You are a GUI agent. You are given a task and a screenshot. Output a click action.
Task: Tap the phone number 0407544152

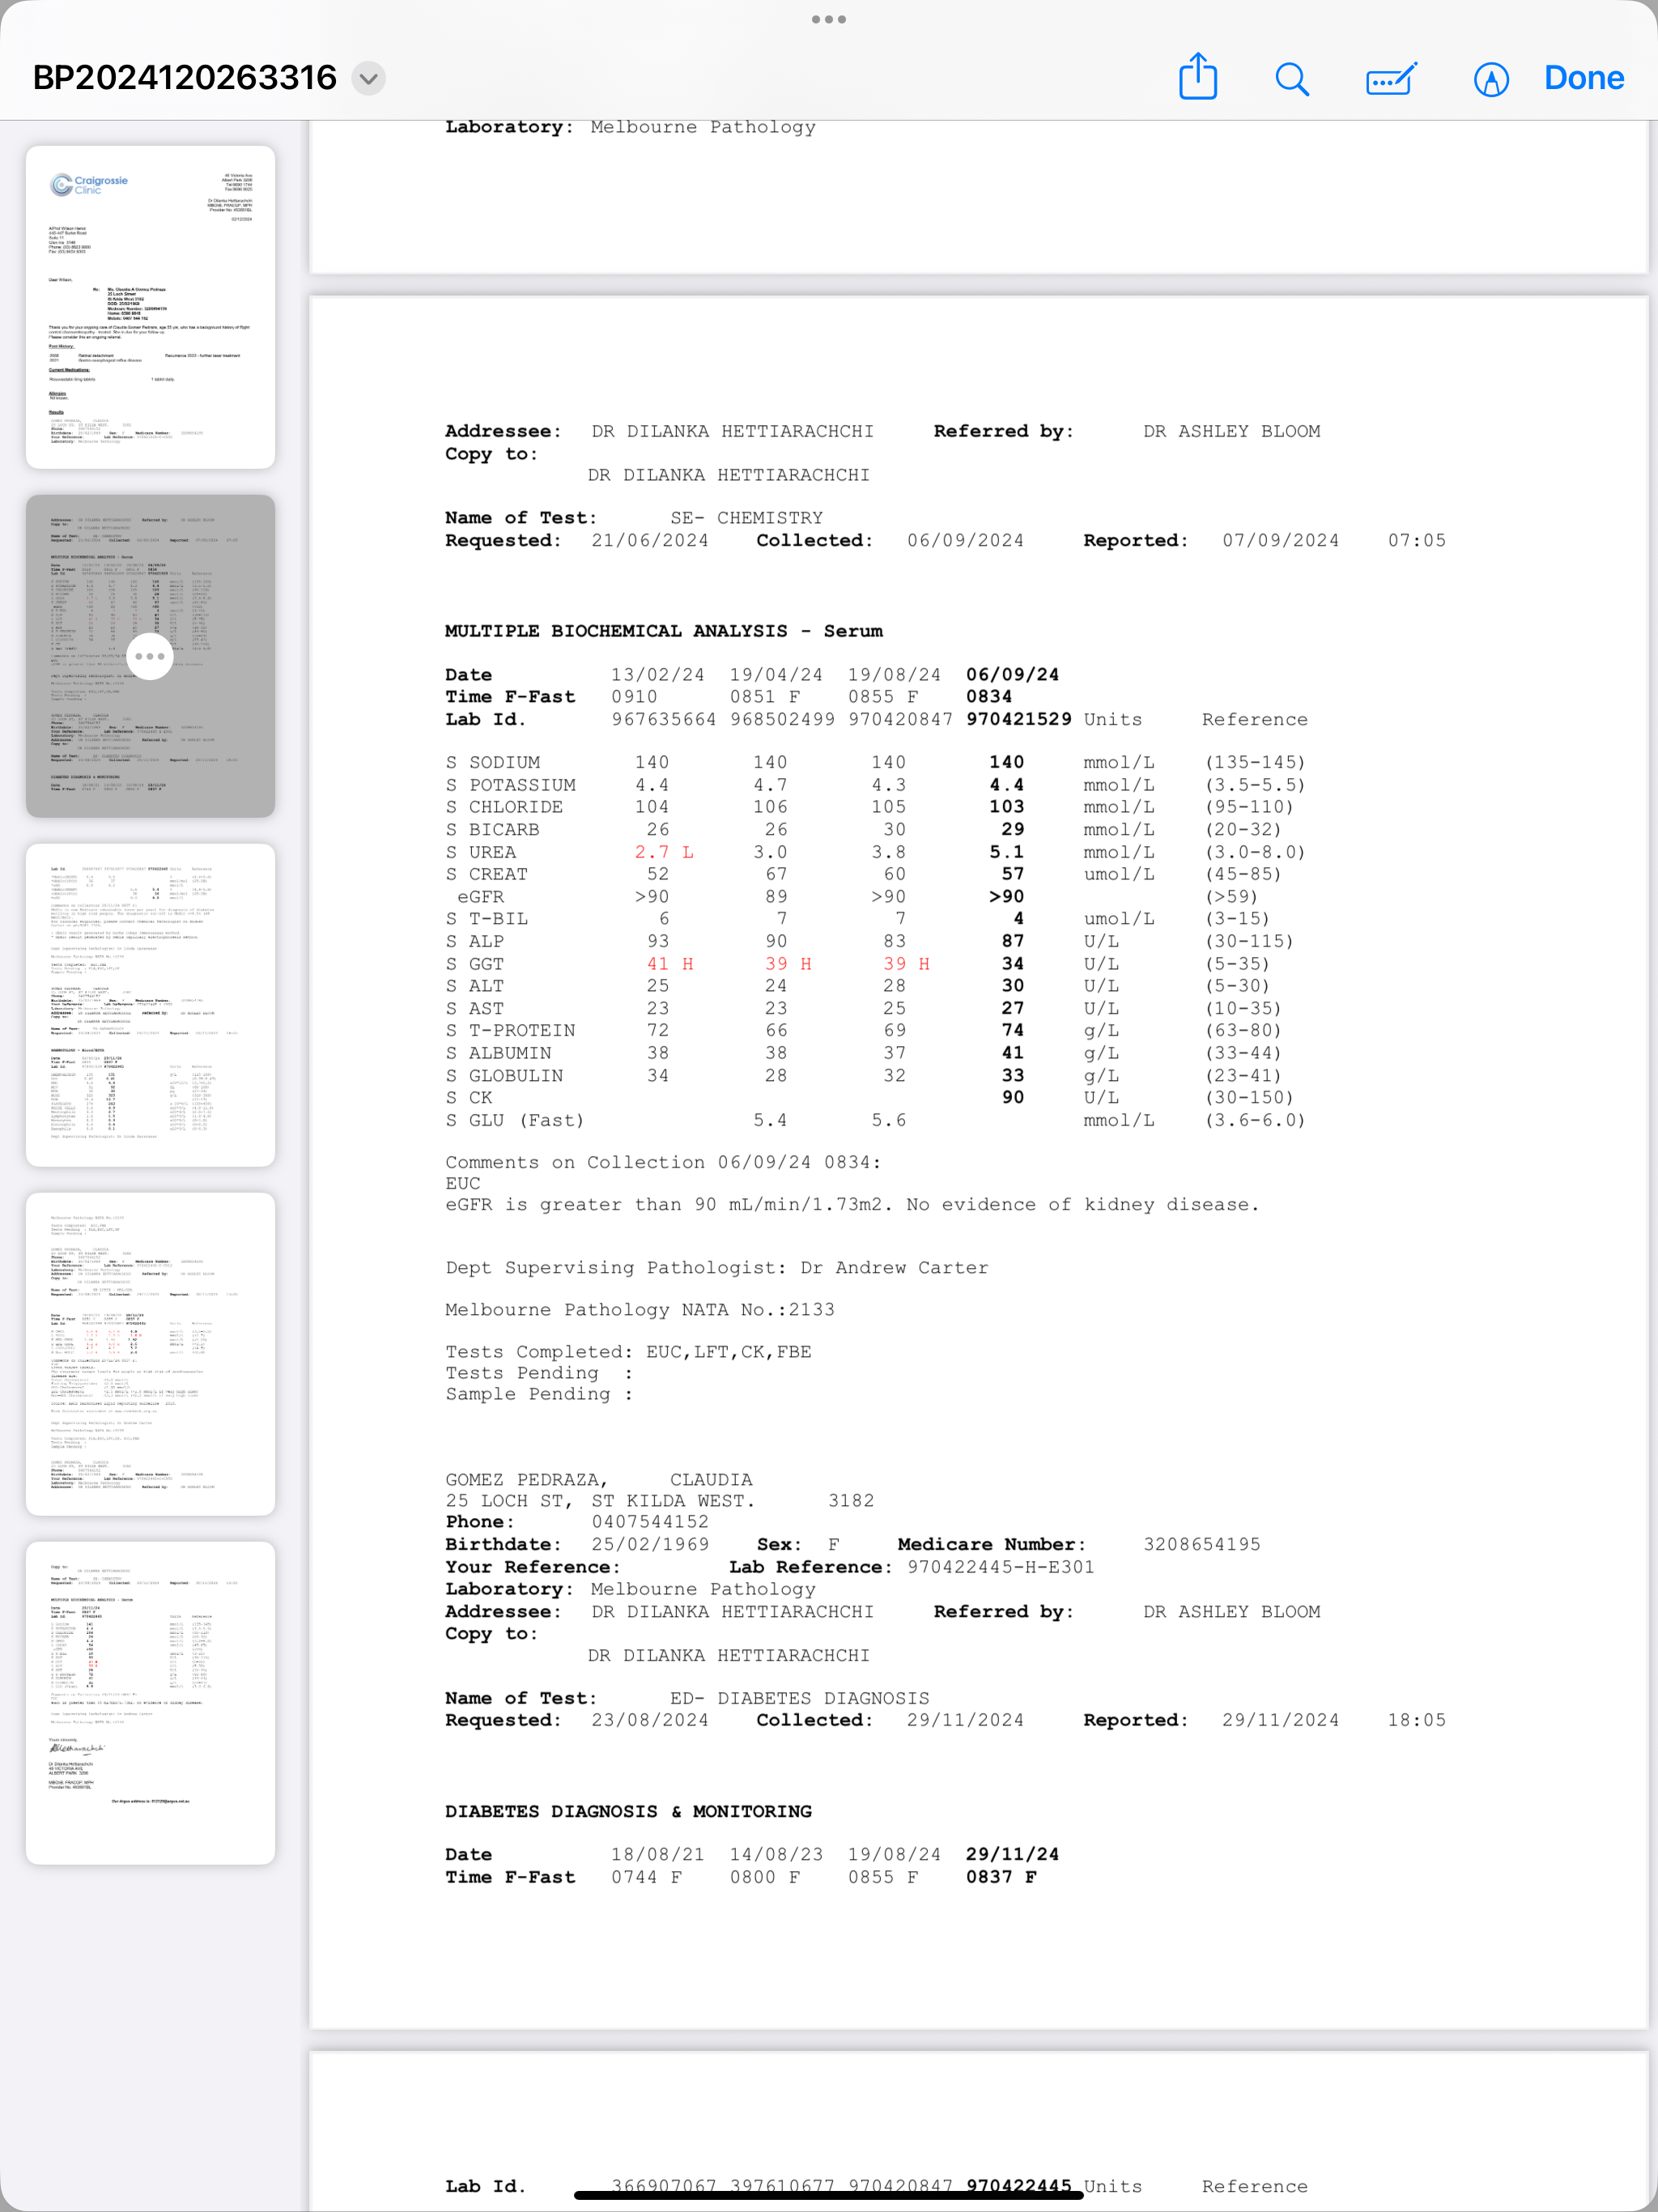[650, 1521]
